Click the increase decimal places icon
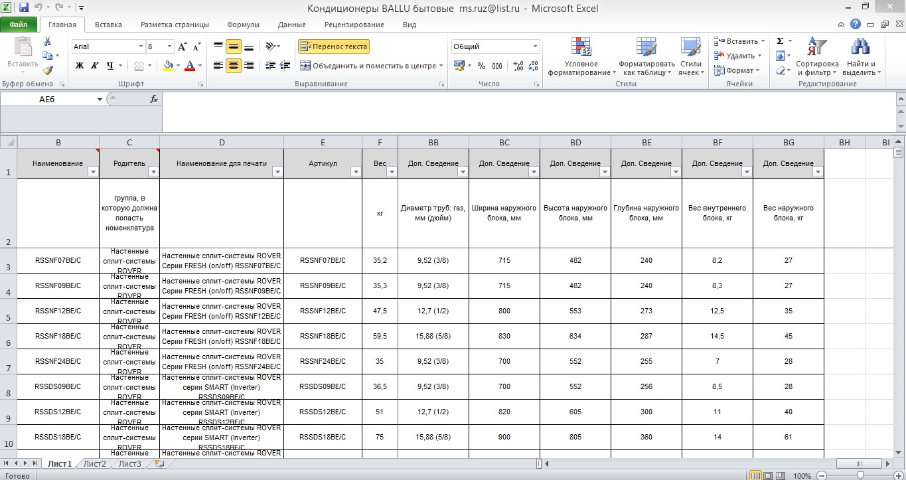 518,66
